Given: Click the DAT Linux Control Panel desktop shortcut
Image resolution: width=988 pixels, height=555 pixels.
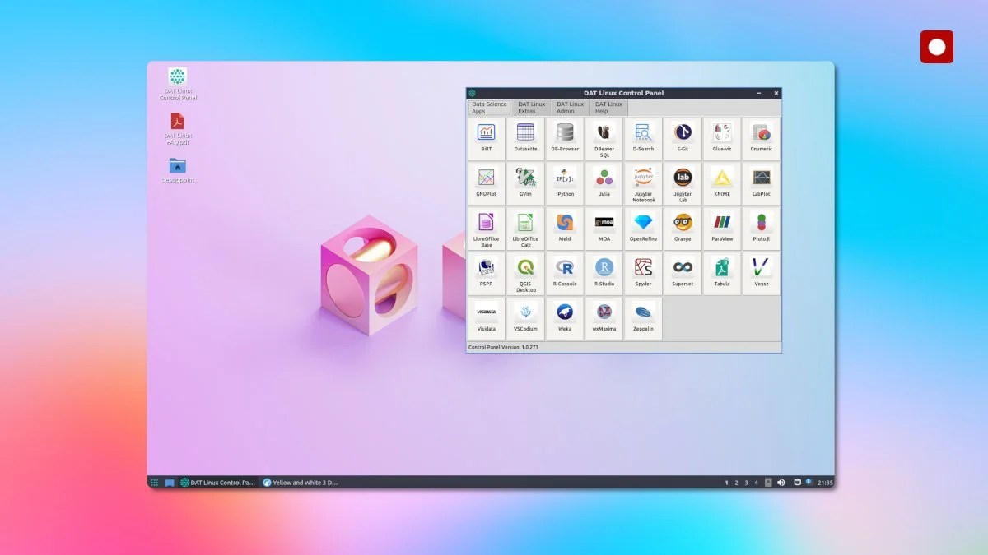Looking at the screenshot, I should 178,84.
